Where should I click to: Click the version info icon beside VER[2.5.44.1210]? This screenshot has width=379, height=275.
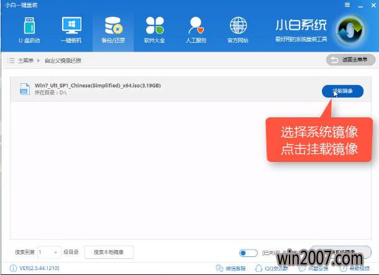[13, 268]
